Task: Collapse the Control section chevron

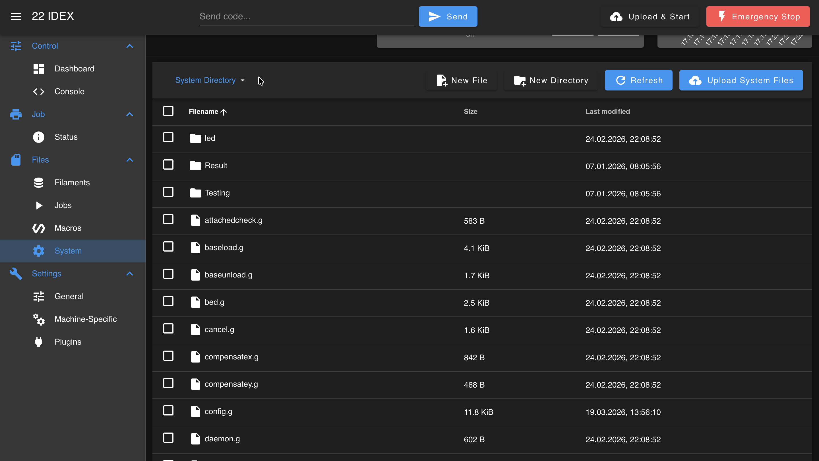Action: click(129, 46)
